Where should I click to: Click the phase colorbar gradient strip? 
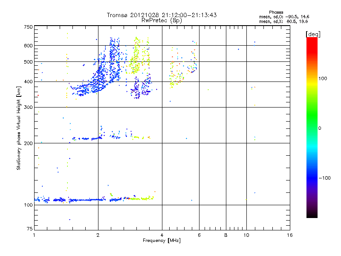coord(312,127)
